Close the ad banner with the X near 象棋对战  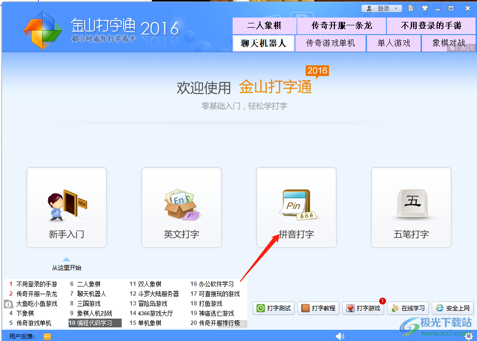pos(472,48)
